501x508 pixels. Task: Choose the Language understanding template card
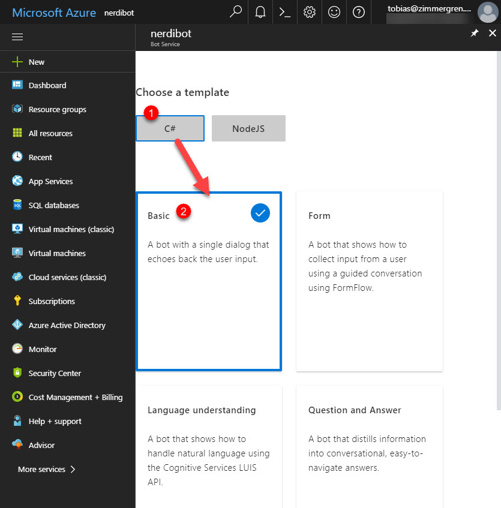(209, 446)
